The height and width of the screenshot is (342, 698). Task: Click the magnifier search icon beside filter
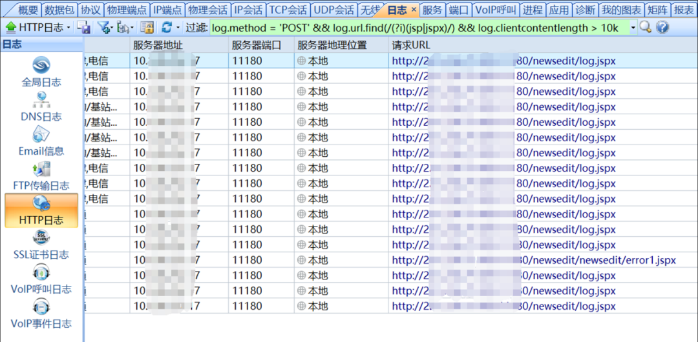click(x=646, y=28)
